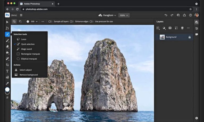Screen dimensions: 204x122
Task: Select the Transform tool icon
Action: tap(7, 28)
